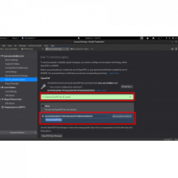This screenshot has width=178, height=178.
Task: Collapse the Local Folders tree node
Action: [x=1, y=88]
